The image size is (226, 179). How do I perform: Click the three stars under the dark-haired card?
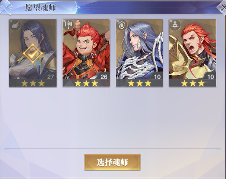[33, 83]
